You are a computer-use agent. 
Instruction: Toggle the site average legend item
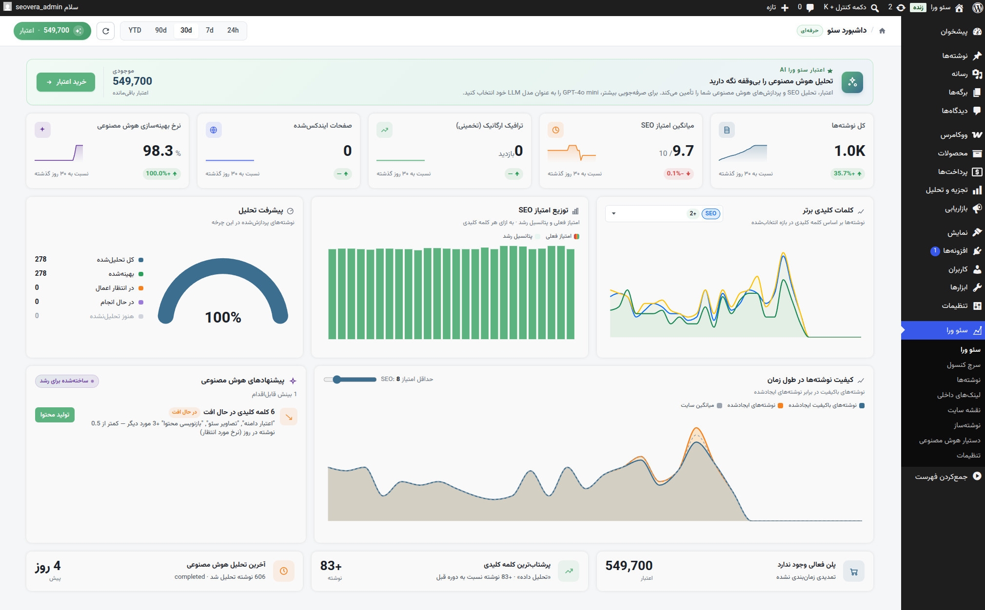(701, 405)
